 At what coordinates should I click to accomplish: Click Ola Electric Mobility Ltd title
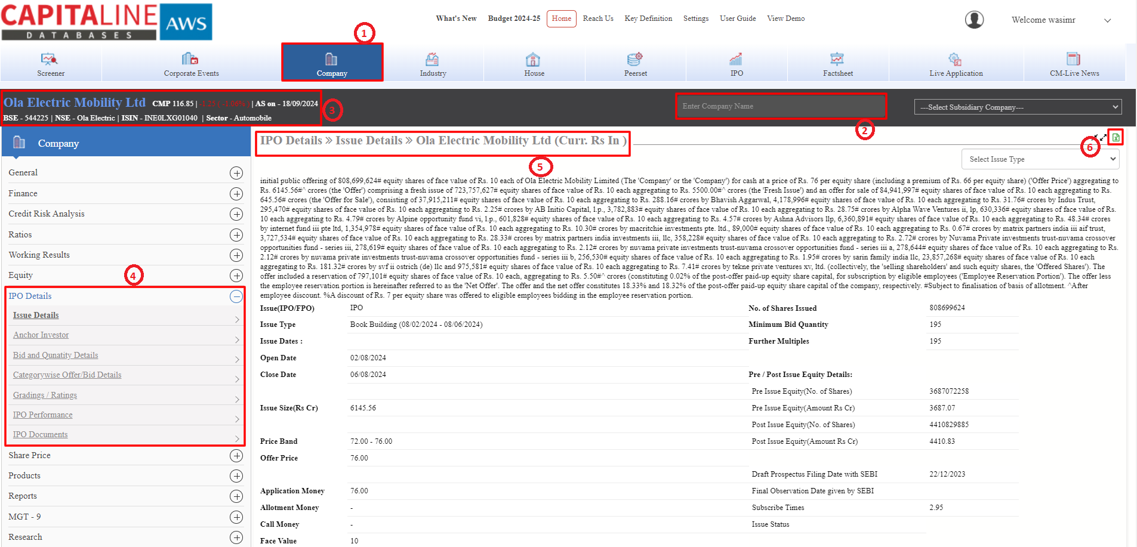[75, 103]
